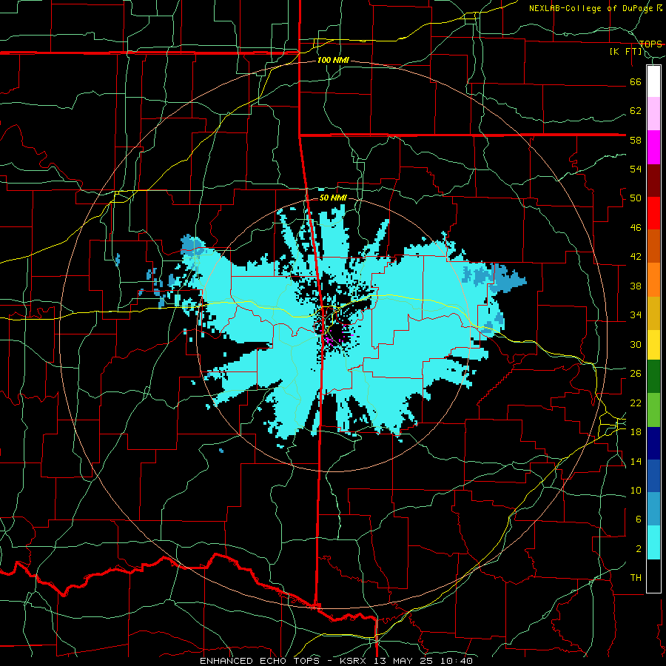Click the medium blue legend swatch
This screenshot has height=666, width=666.
(x=653, y=476)
